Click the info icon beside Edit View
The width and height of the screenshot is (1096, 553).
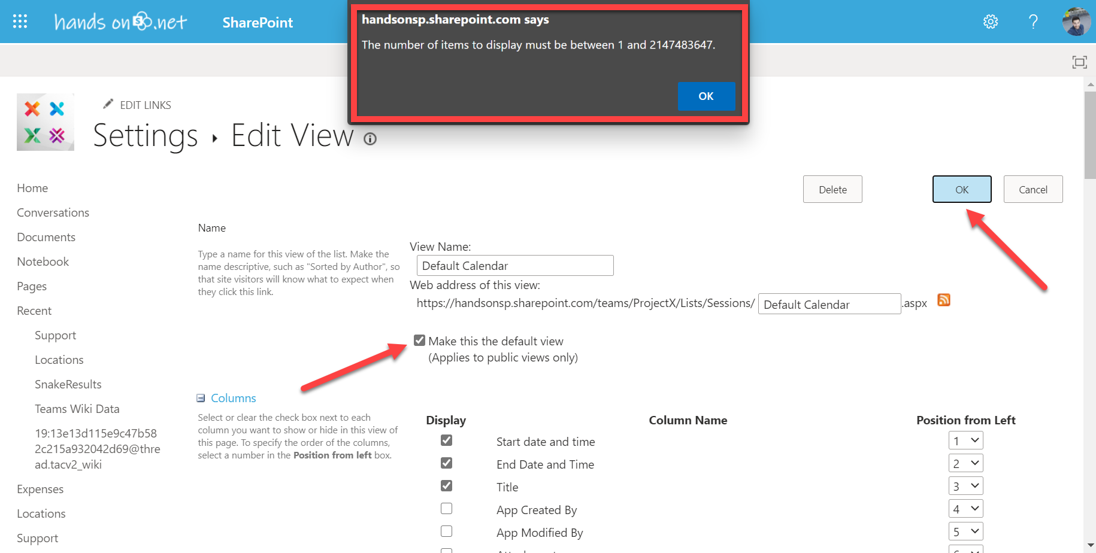370,139
